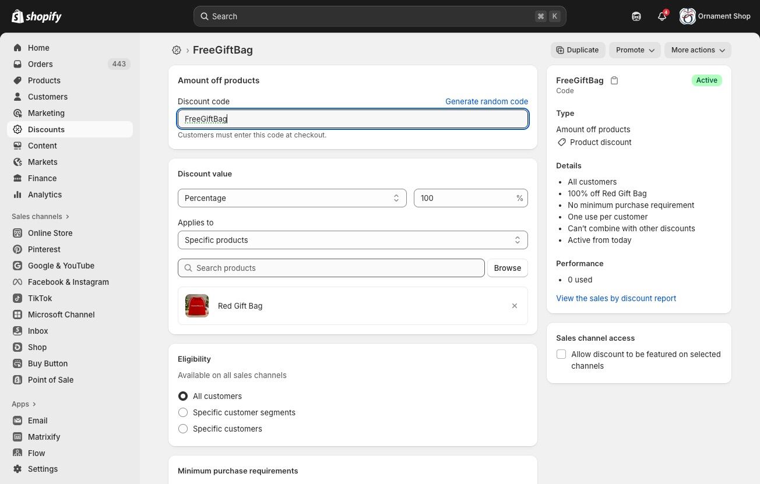Open the notifications bell
760x484 pixels.
662,16
